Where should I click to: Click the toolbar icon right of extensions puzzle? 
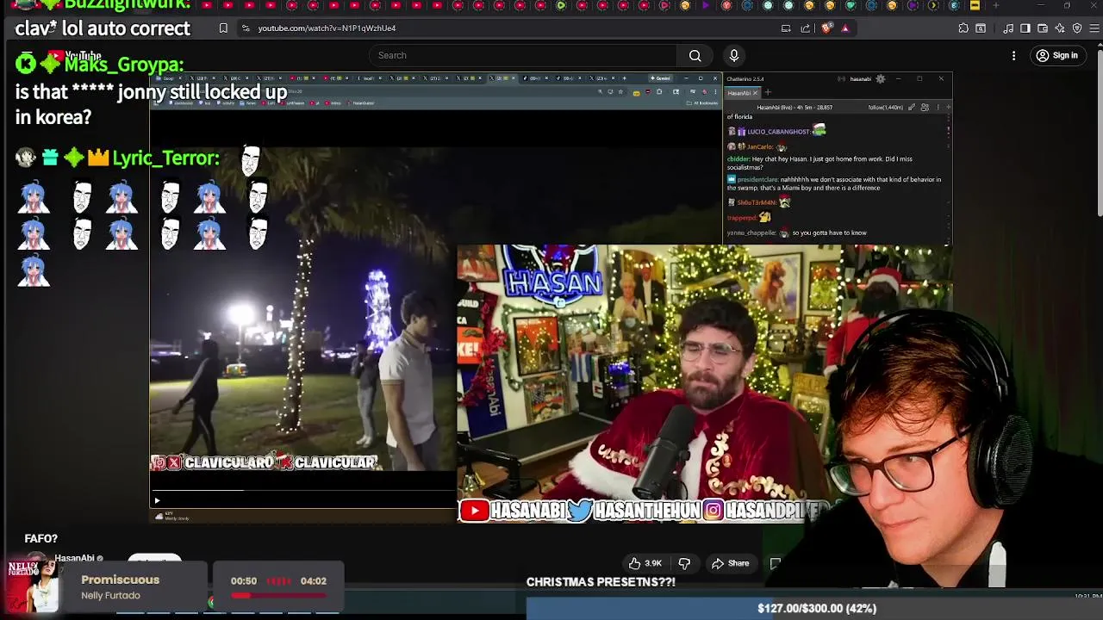click(x=981, y=28)
